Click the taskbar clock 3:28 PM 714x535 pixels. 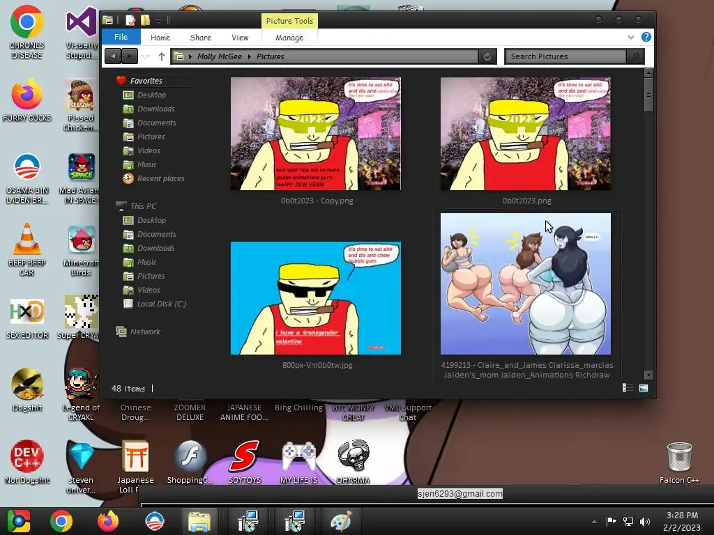coord(682,515)
